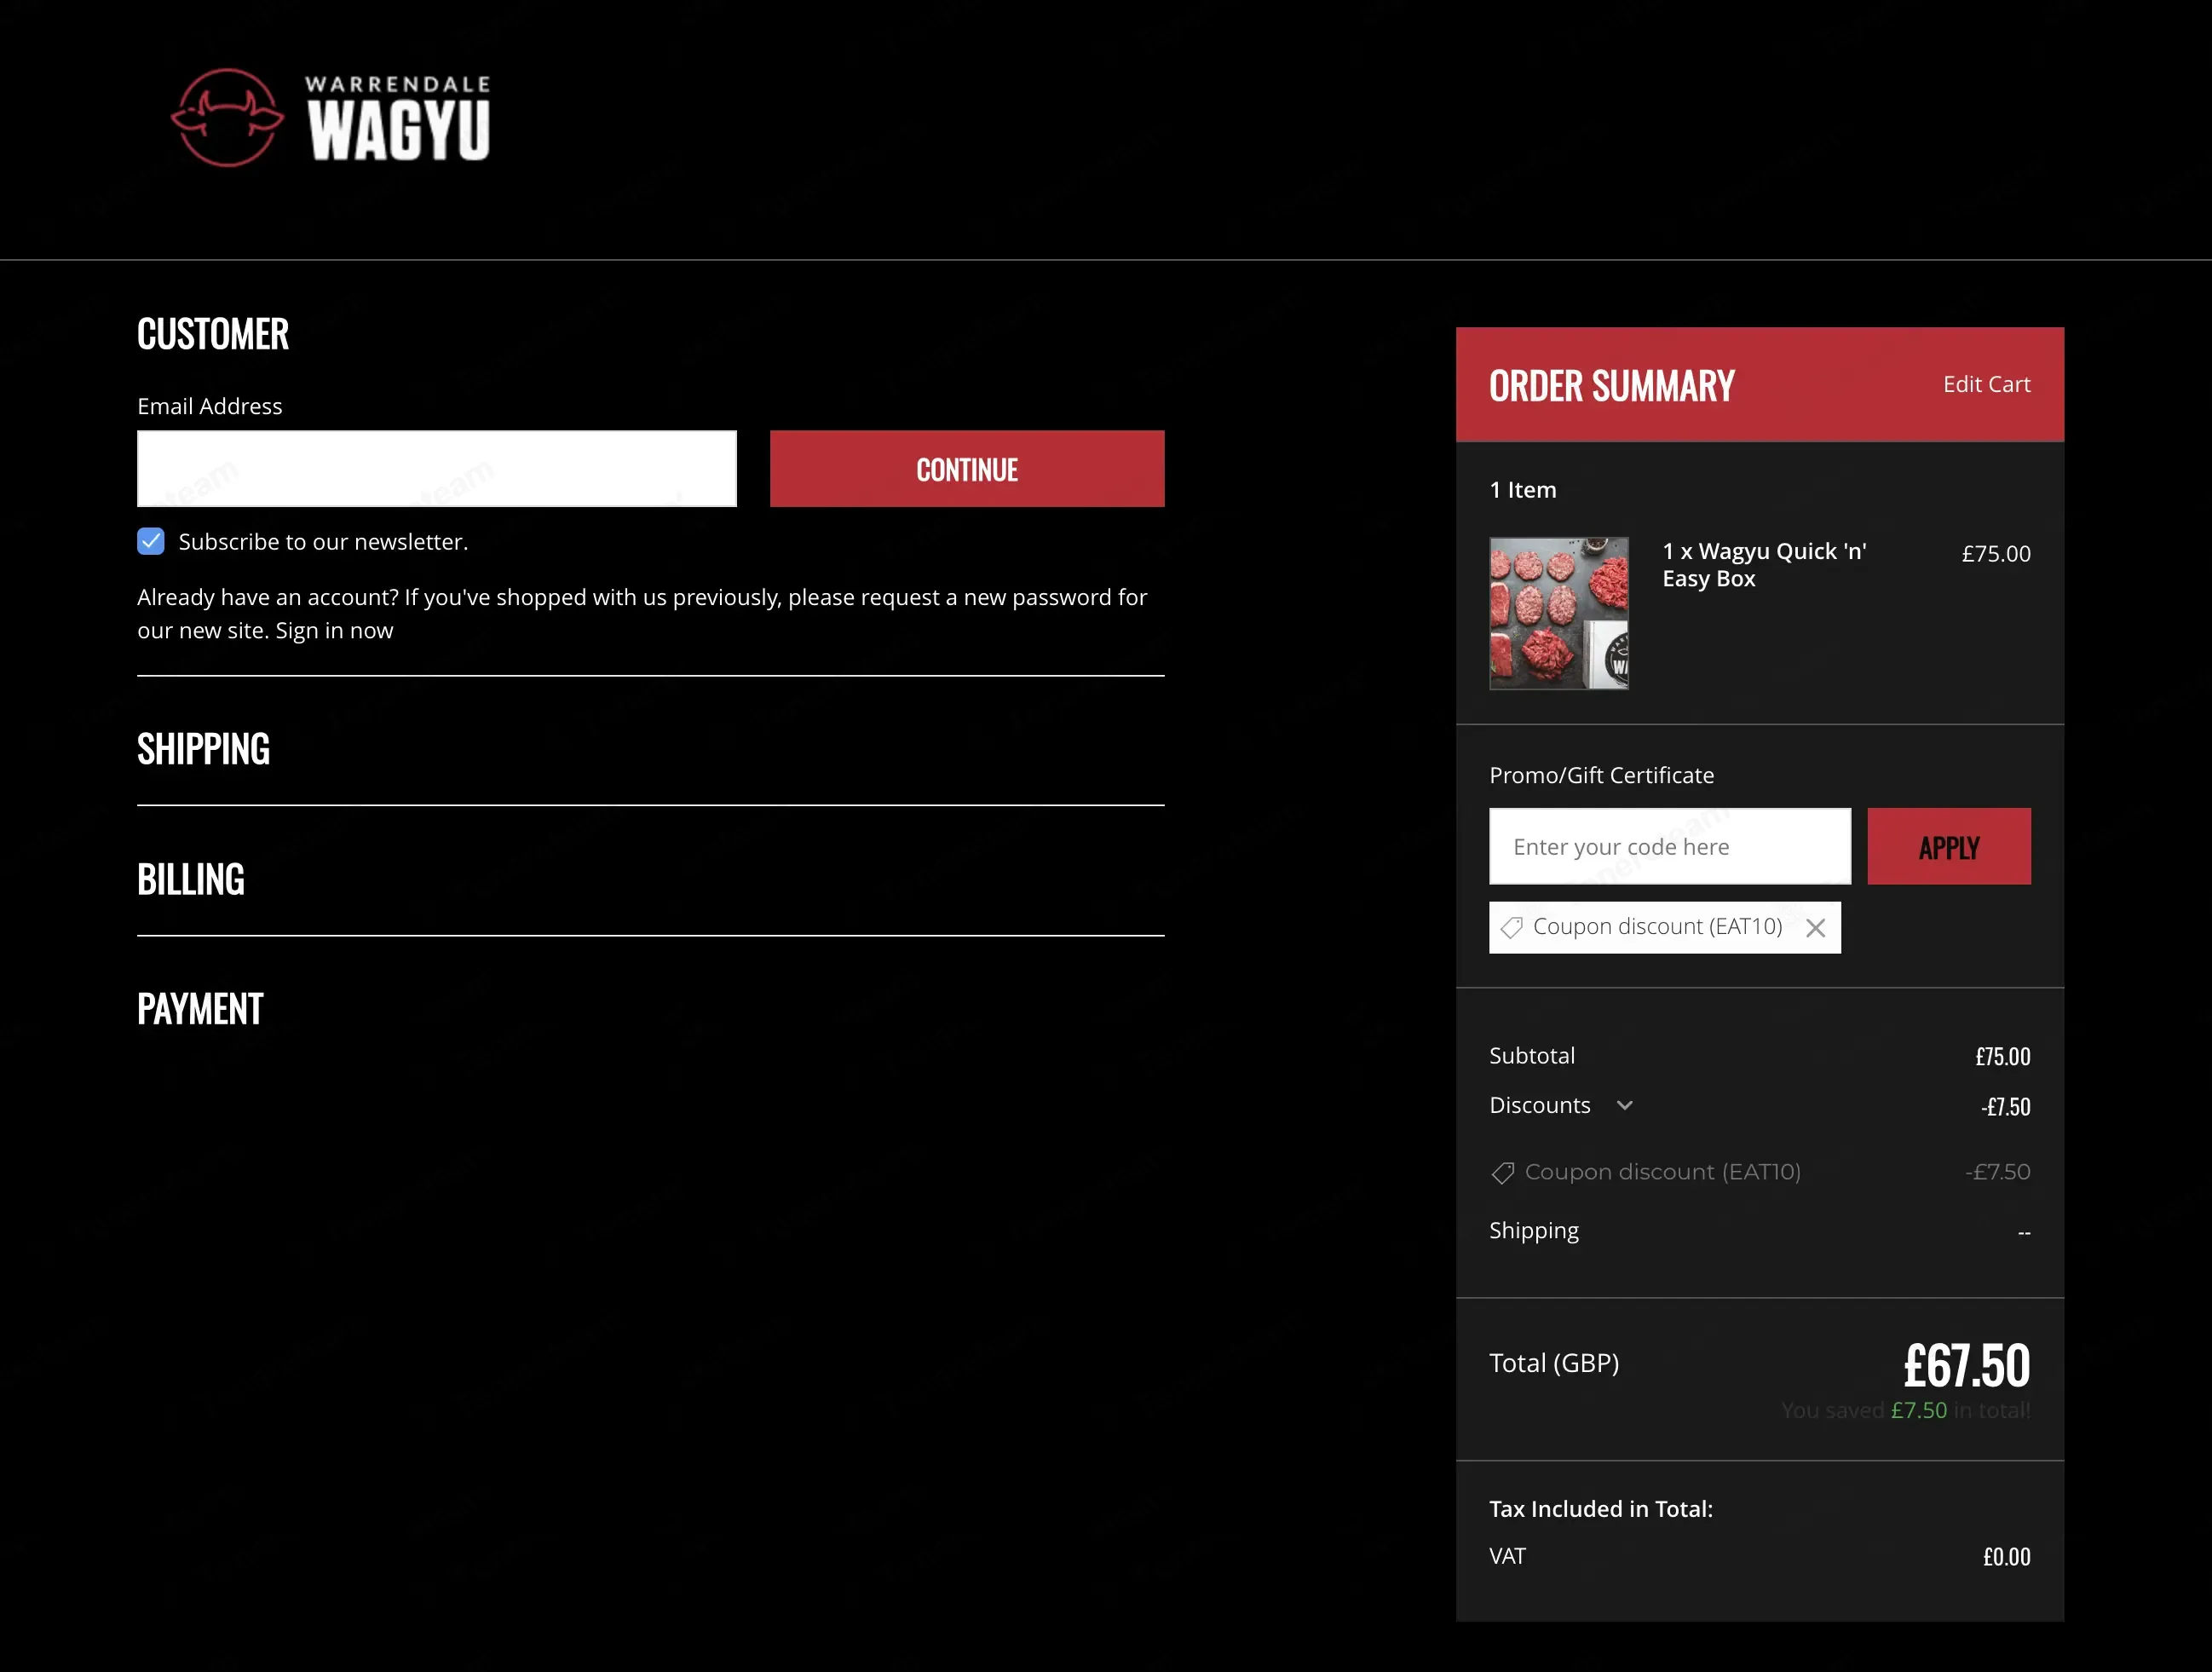Click the Discounts label

[1540, 1105]
